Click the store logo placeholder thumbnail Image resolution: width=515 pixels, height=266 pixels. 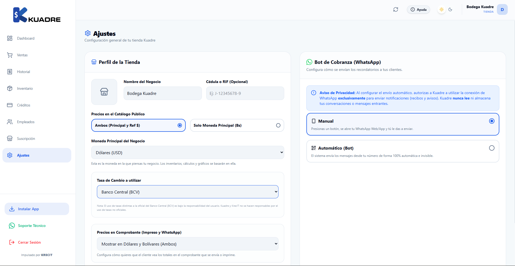coord(104,92)
